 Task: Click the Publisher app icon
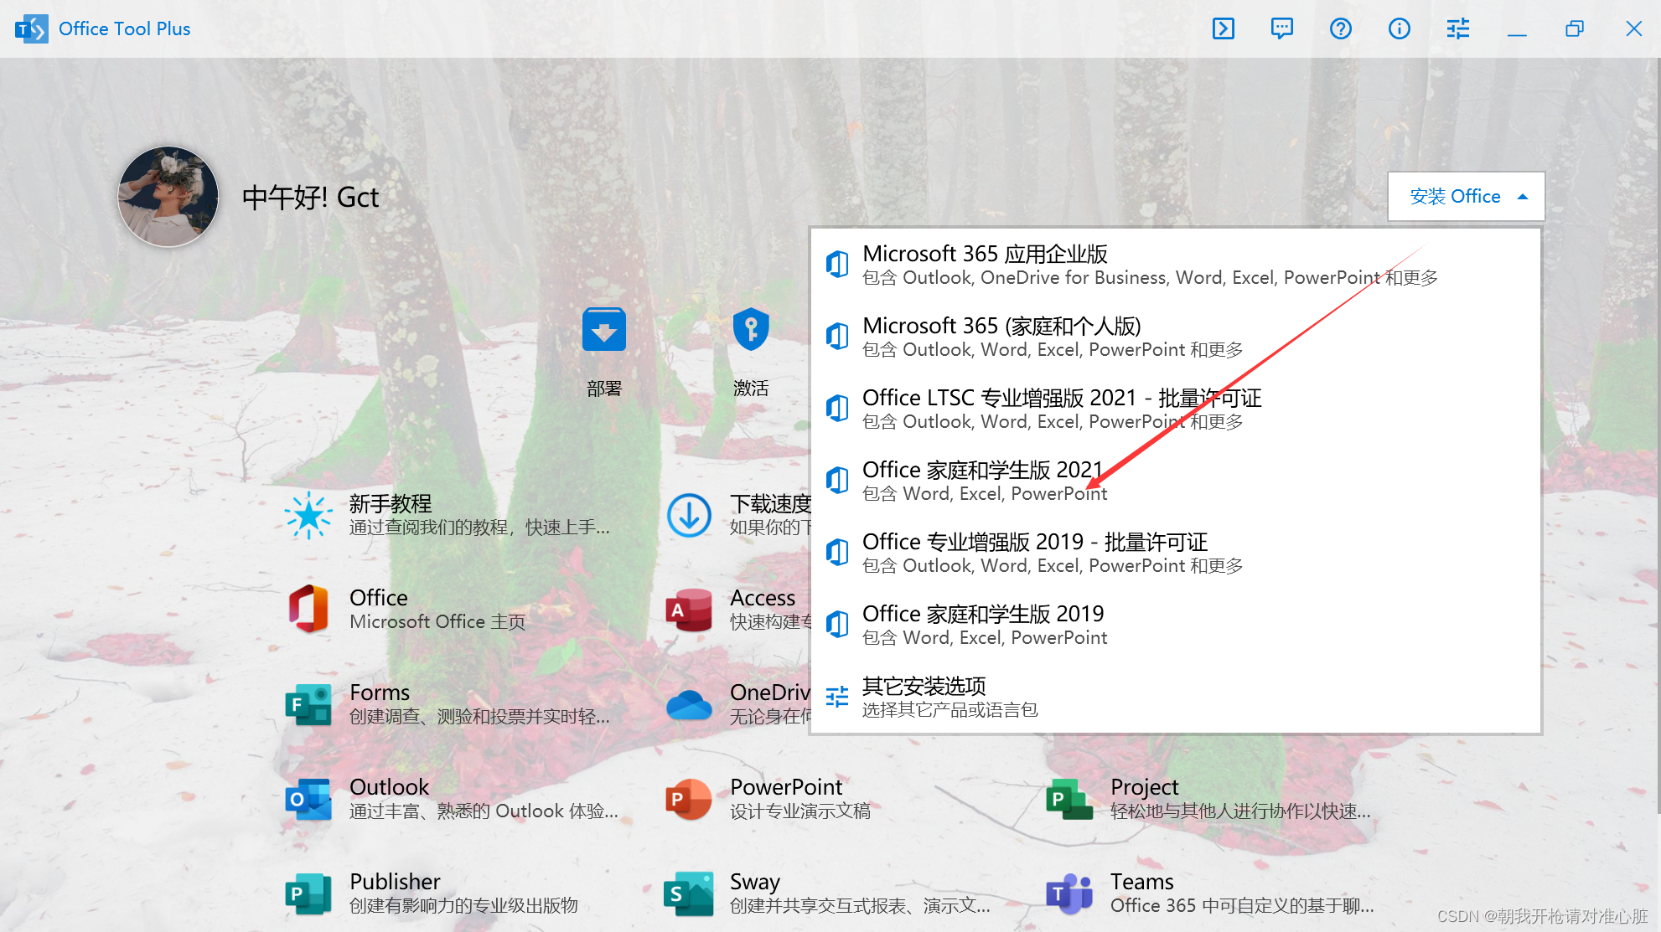(308, 893)
